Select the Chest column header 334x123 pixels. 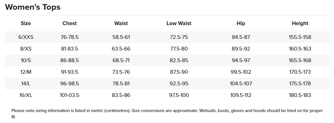click(x=70, y=23)
